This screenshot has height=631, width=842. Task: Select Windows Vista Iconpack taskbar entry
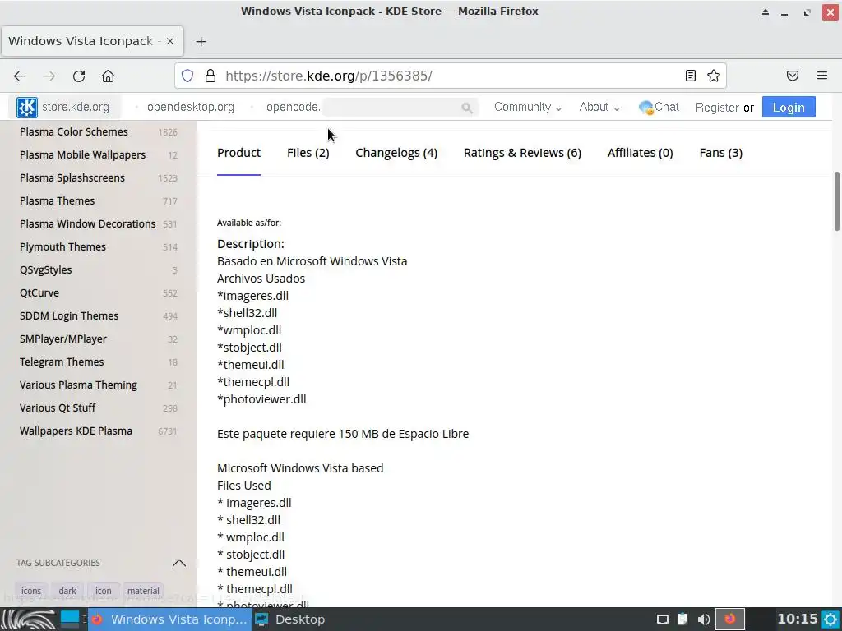[x=169, y=619]
